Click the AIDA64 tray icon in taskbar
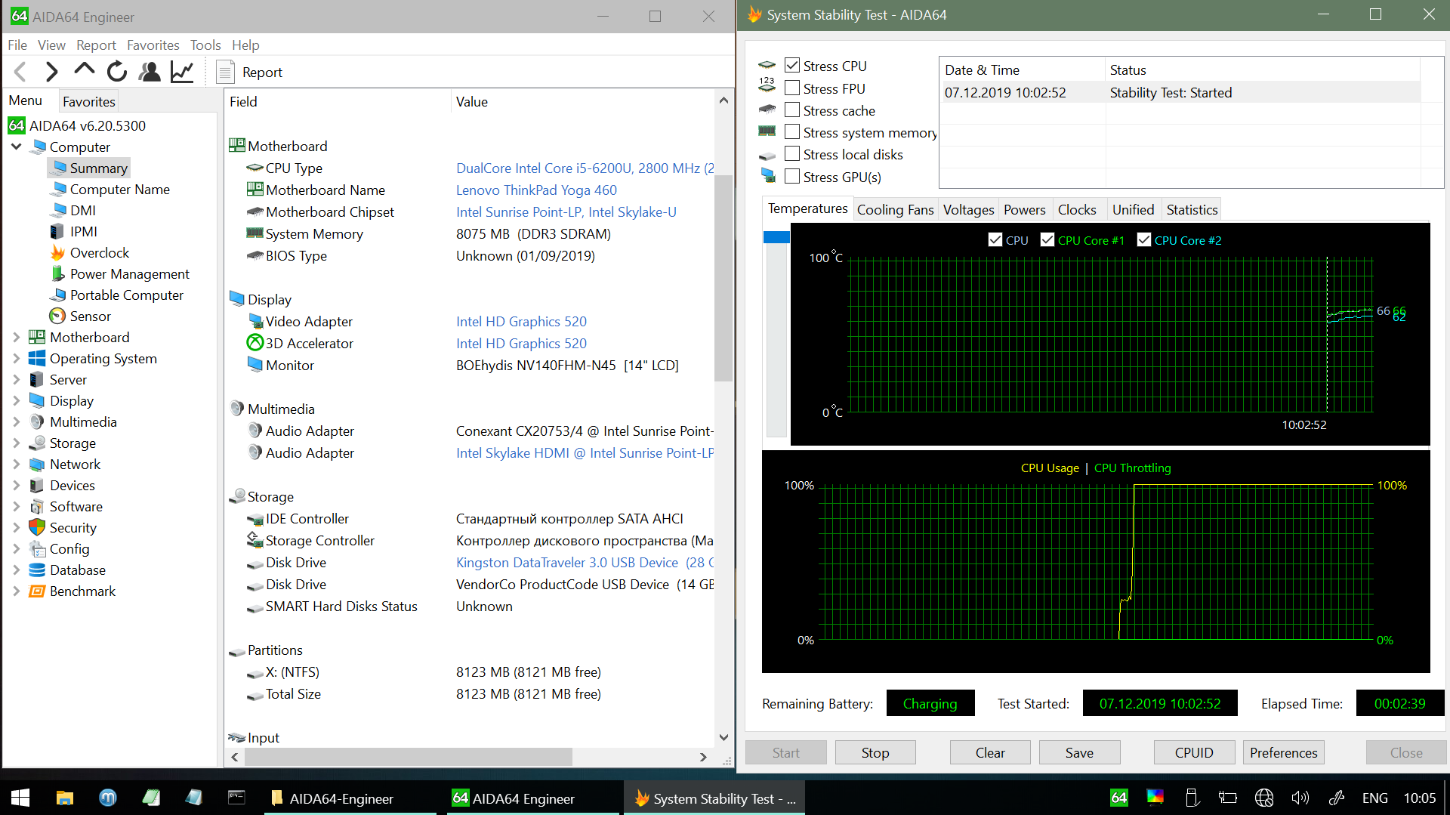The height and width of the screenshot is (815, 1450). pos(1119,798)
